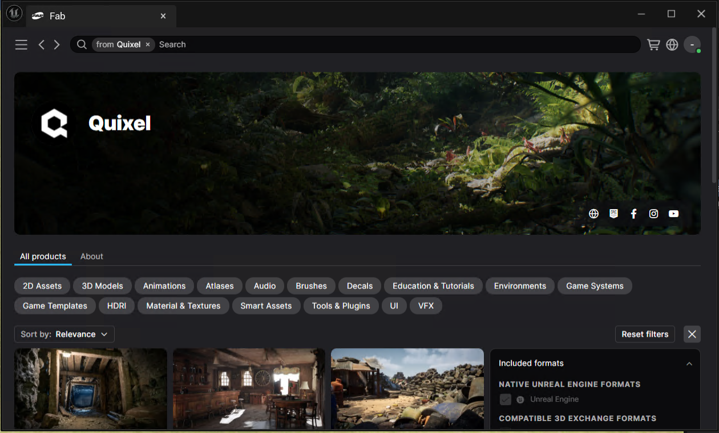
Task: Toggle the Unreal Engine format checkbox
Action: (505, 399)
